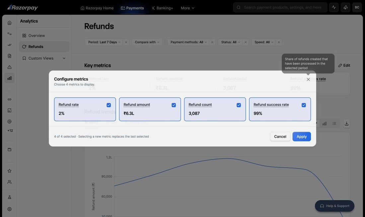Remove the Payment methods filter
365x217 pixels.
[x=212, y=42]
